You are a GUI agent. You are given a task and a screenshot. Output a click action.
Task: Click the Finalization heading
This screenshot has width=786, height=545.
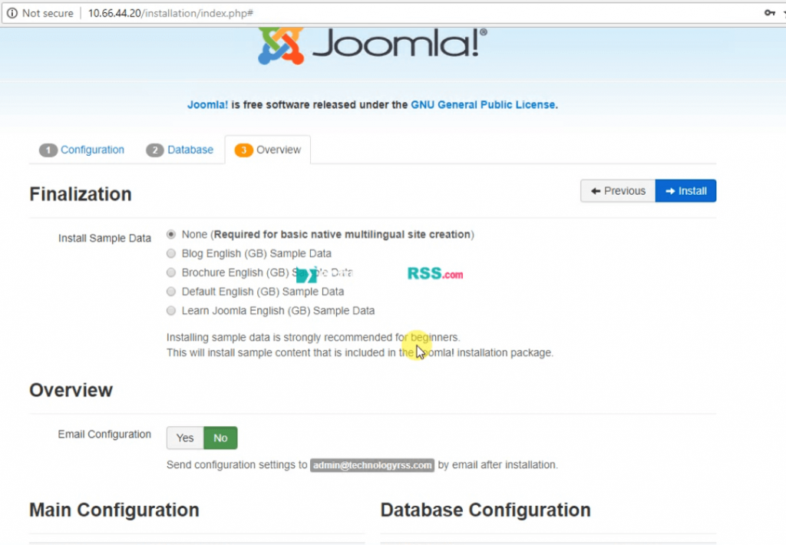pos(81,194)
